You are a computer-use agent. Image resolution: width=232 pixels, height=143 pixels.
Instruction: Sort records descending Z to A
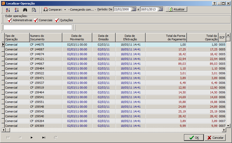coord(16,10)
